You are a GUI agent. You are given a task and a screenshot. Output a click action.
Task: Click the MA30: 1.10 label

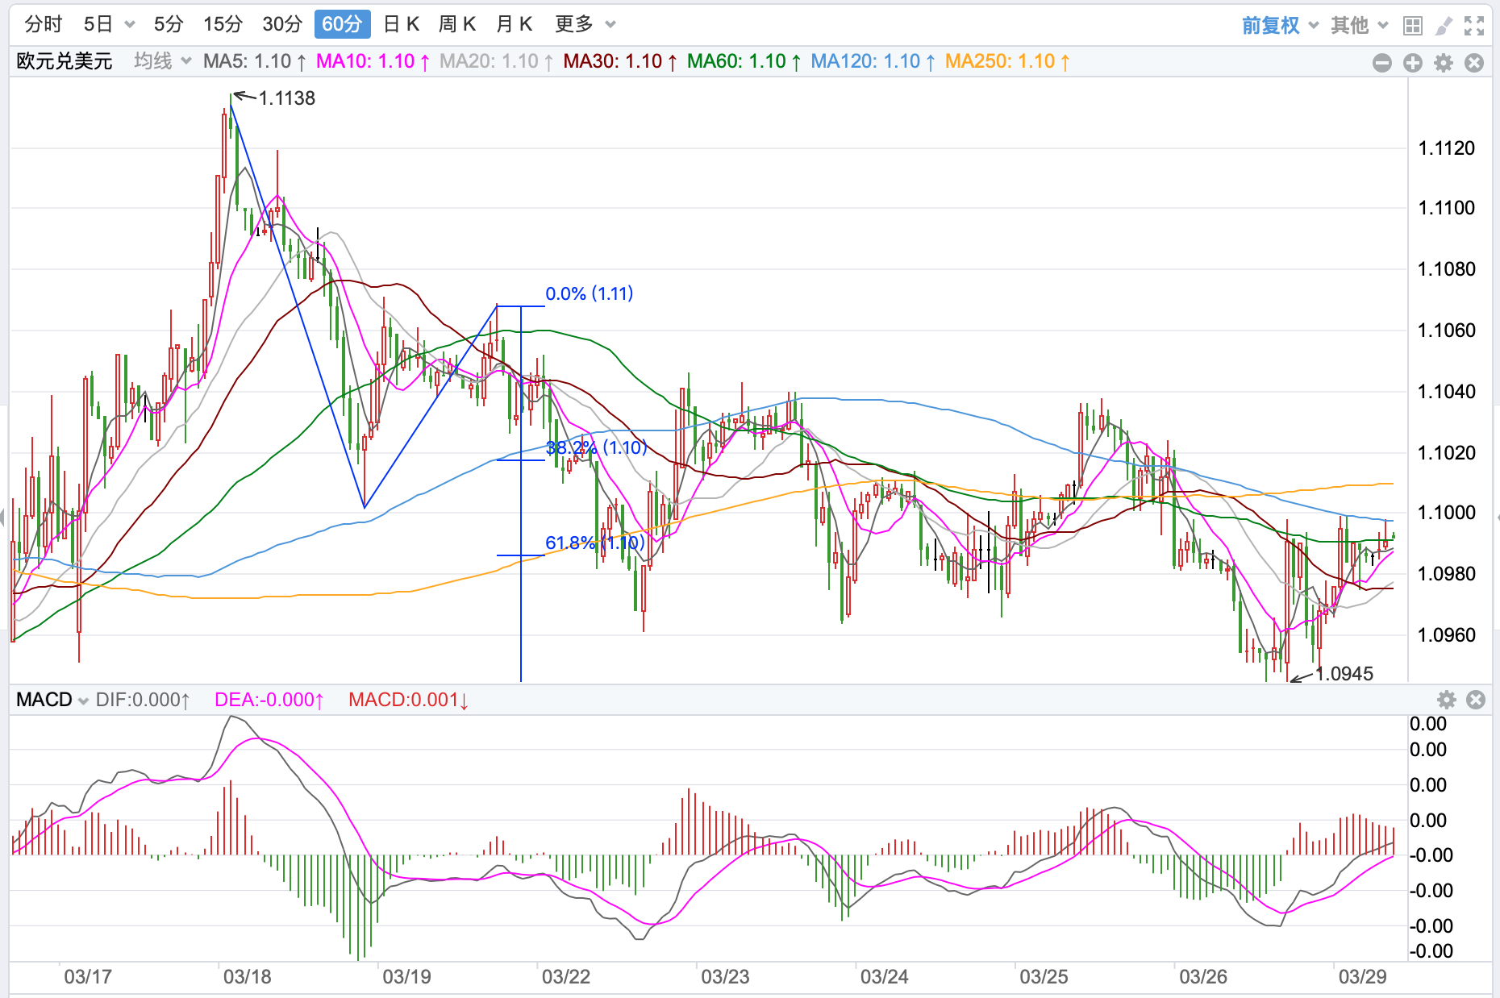click(x=619, y=61)
